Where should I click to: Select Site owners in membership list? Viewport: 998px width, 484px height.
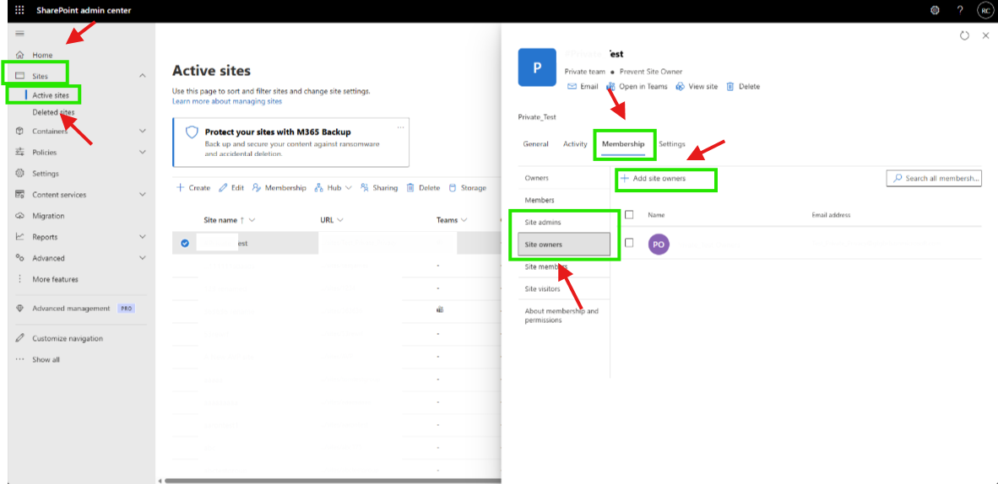tap(564, 245)
